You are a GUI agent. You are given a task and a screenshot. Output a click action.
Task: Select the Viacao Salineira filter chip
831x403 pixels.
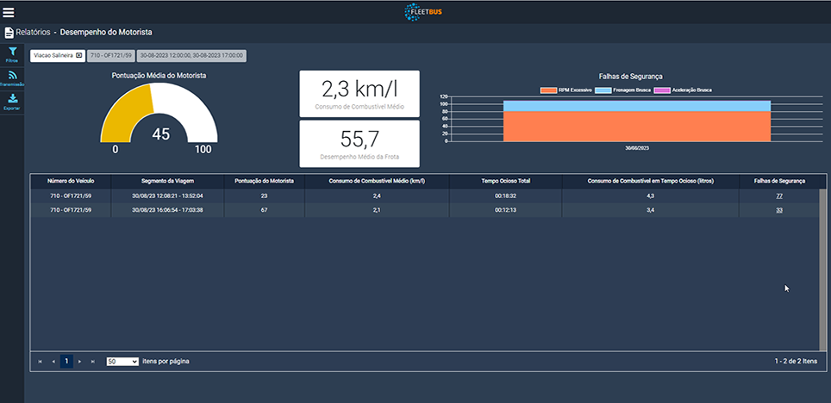click(58, 55)
